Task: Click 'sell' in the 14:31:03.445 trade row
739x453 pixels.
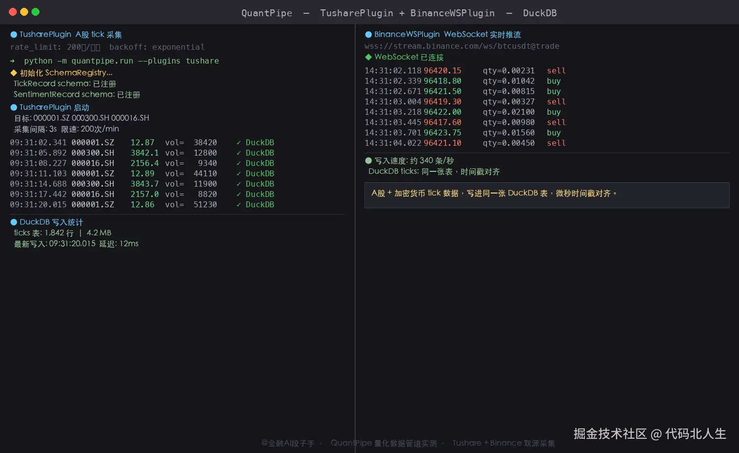Action: coord(556,123)
